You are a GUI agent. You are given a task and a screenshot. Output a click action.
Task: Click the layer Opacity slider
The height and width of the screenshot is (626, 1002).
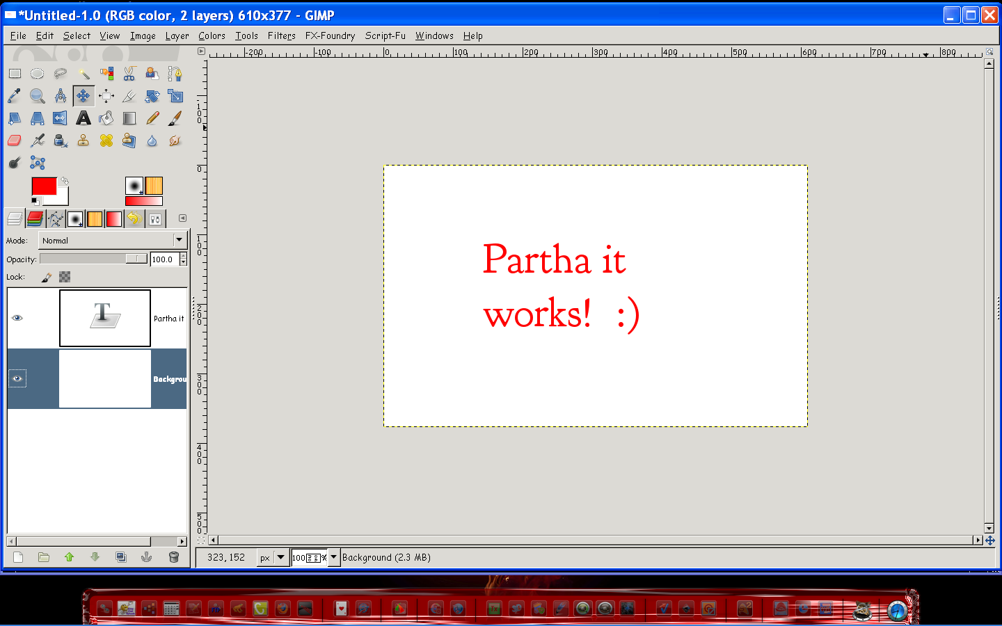coord(94,259)
